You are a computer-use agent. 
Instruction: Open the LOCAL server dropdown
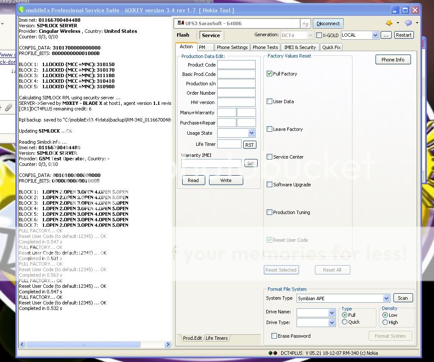pos(375,35)
